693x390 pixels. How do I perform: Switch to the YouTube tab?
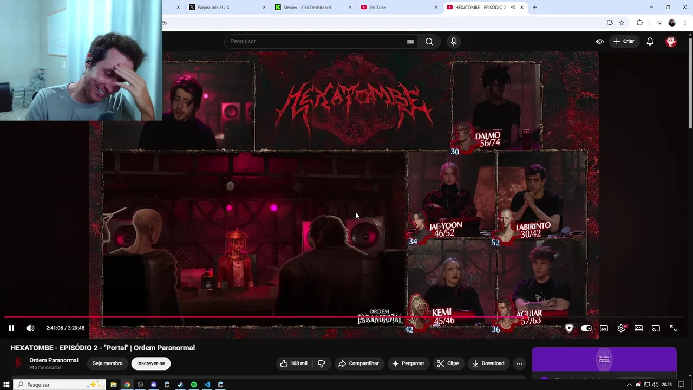400,7
